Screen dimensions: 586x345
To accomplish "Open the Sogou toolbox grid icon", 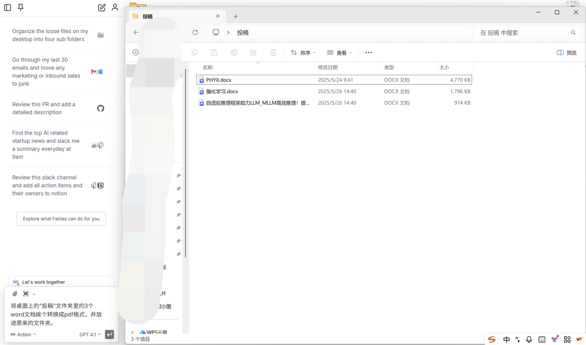I will (x=568, y=340).
